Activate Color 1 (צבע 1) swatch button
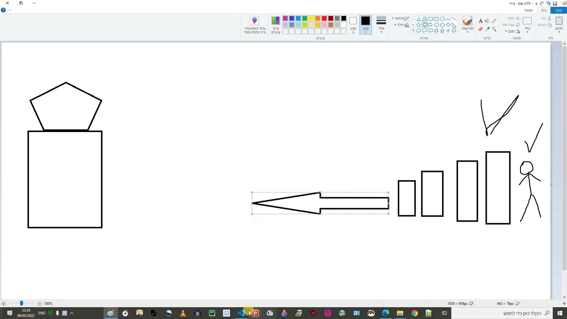The height and width of the screenshot is (319, 567). 365,25
